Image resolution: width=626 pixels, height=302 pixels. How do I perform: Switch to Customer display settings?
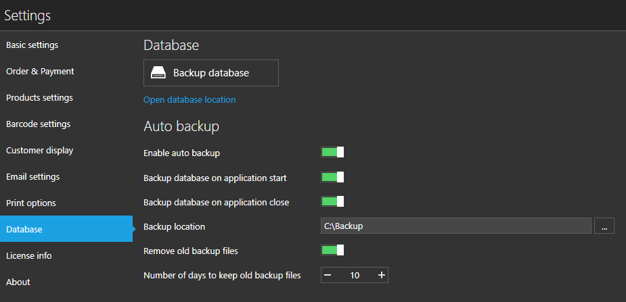pyautogui.click(x=39, y=151)
